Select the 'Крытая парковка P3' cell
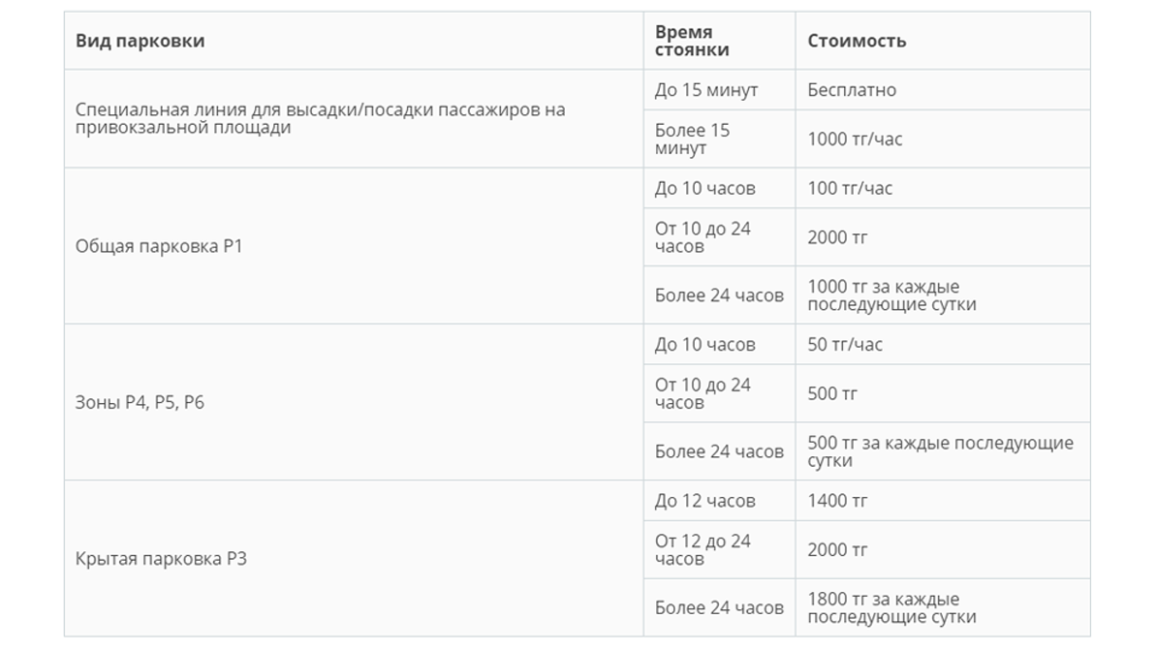Screen dimensions: 1156x650 pyautogui.click(x=354, y=559)
